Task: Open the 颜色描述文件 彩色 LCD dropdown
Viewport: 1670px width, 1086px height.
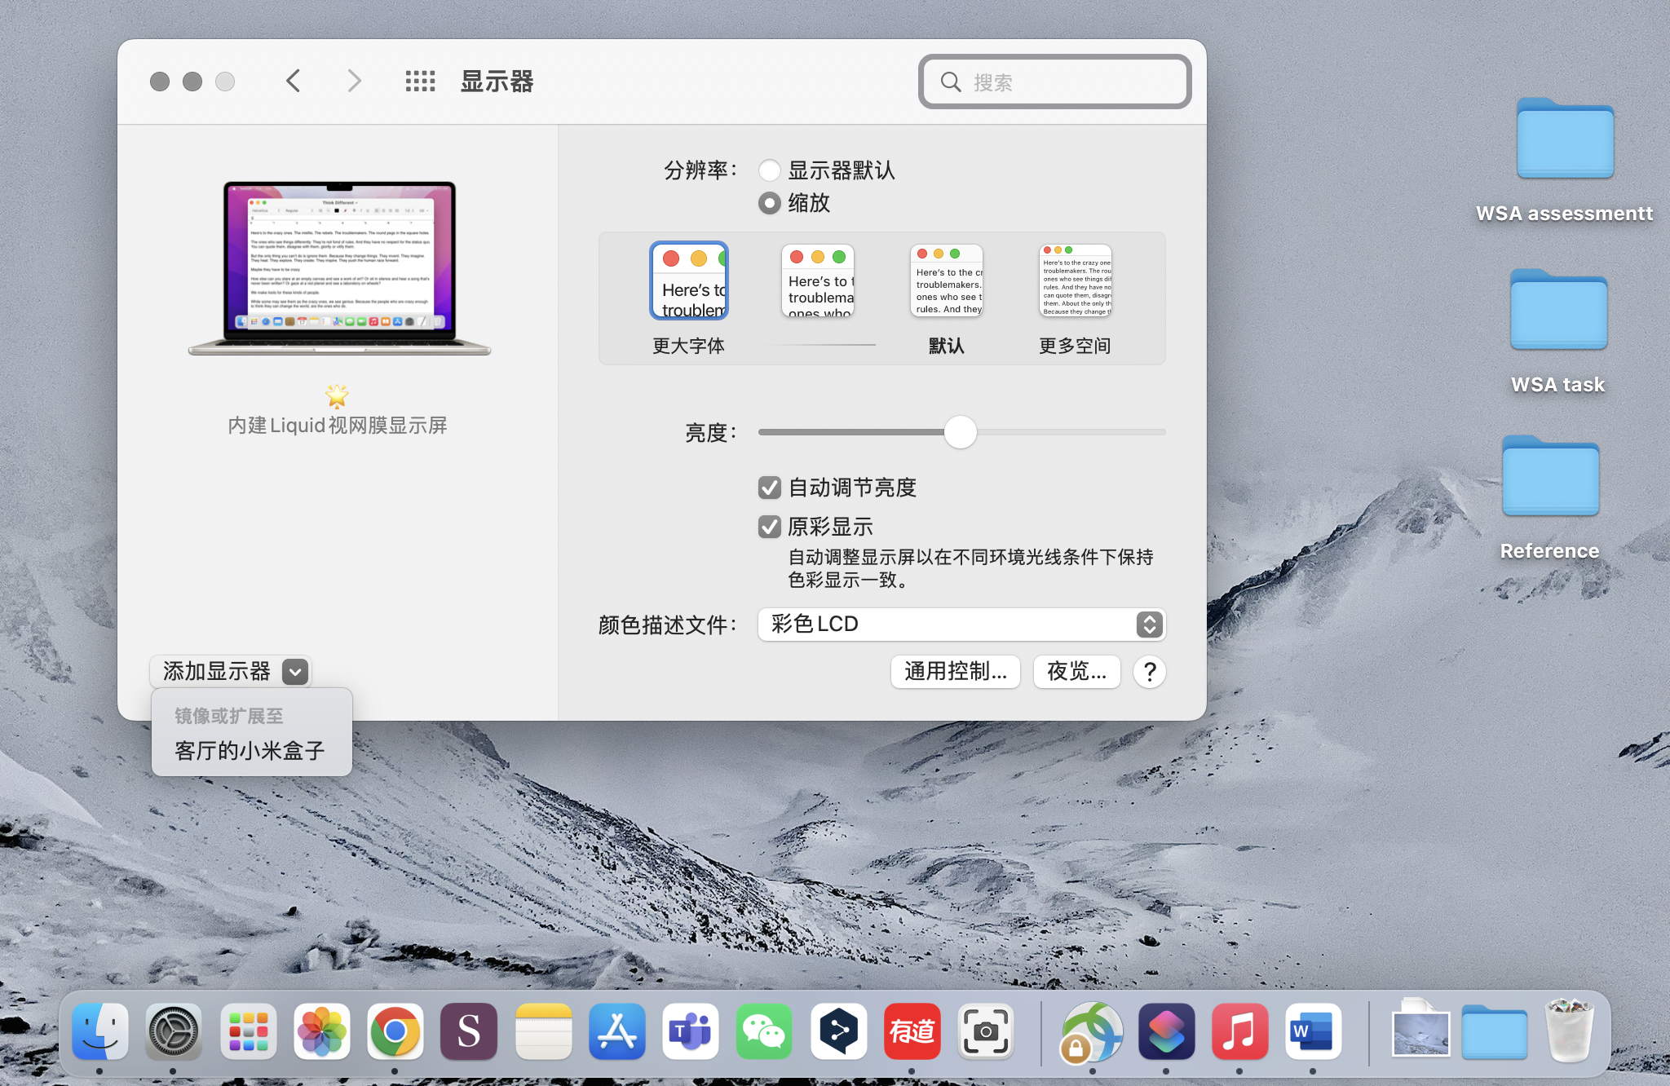Action: 961,625
